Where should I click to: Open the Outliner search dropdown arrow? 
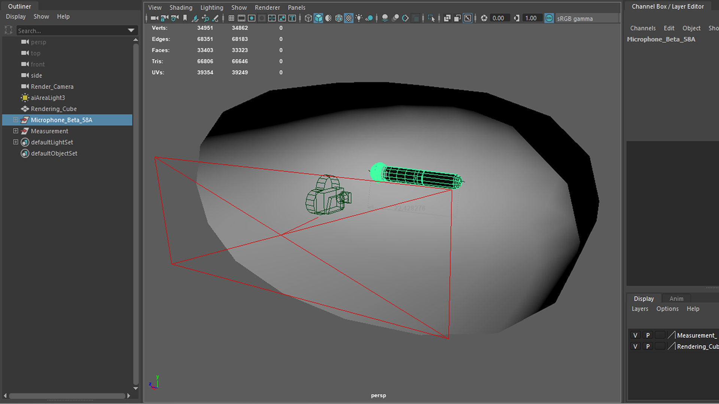tap(131, 30)
